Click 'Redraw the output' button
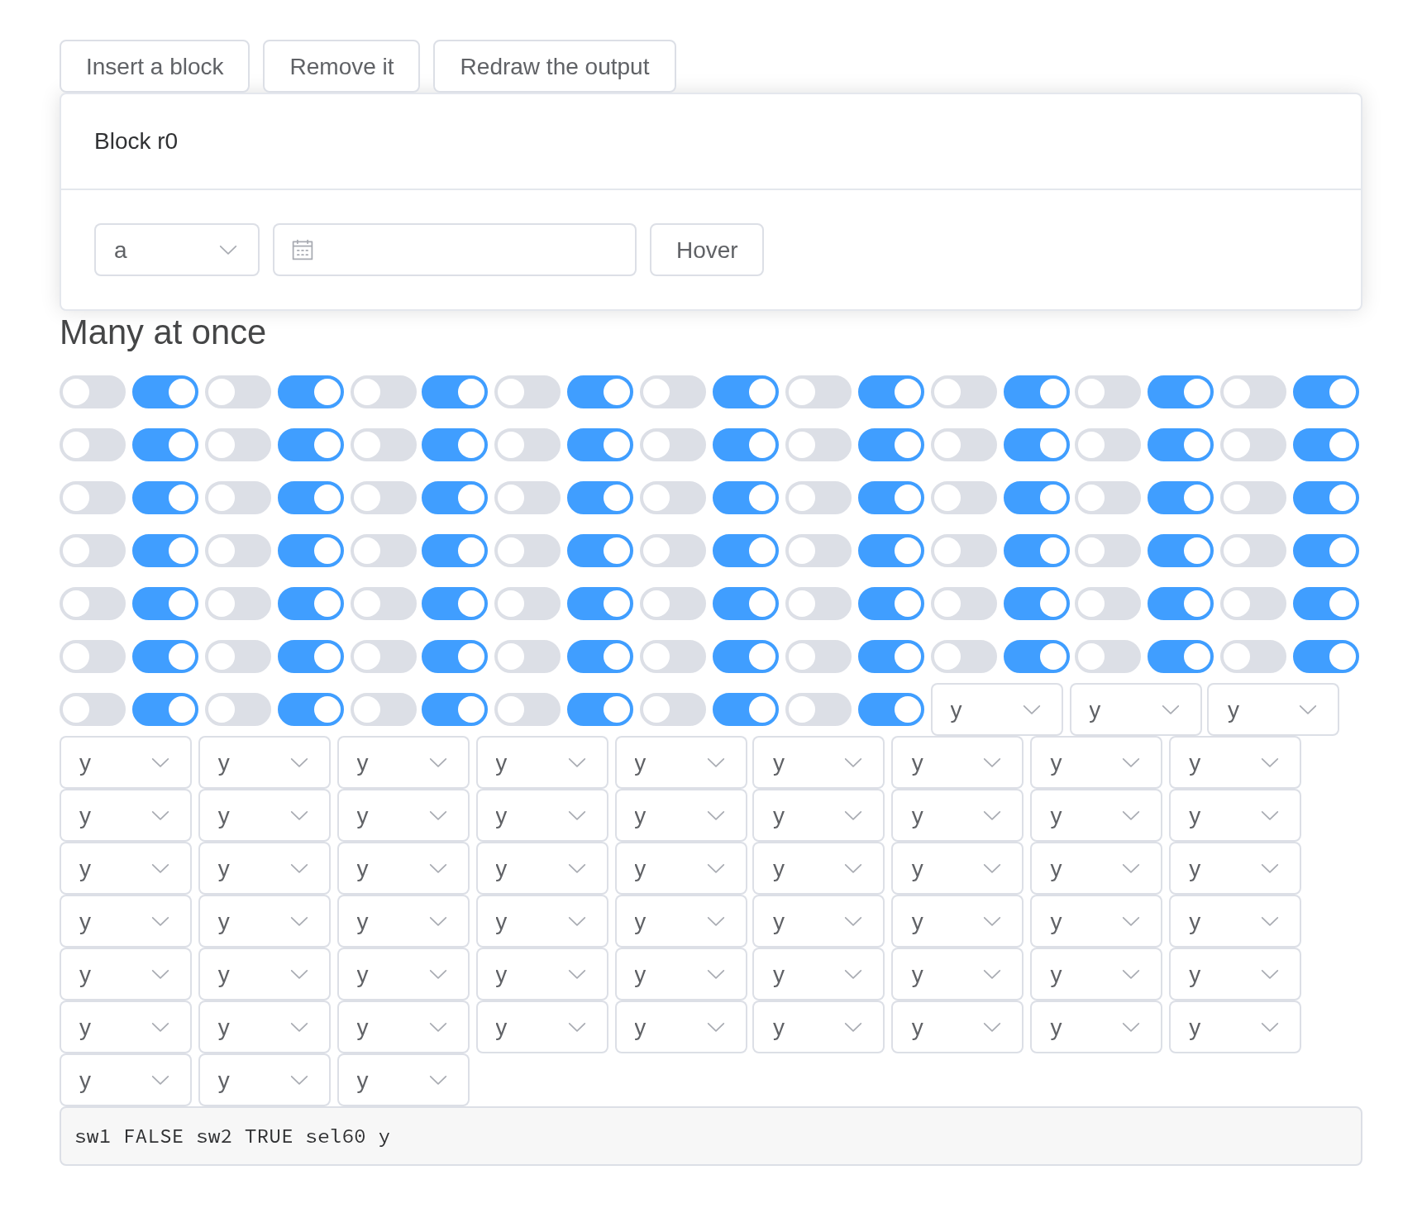The height and width of the screenshot is (1232, 1422). 555,66
